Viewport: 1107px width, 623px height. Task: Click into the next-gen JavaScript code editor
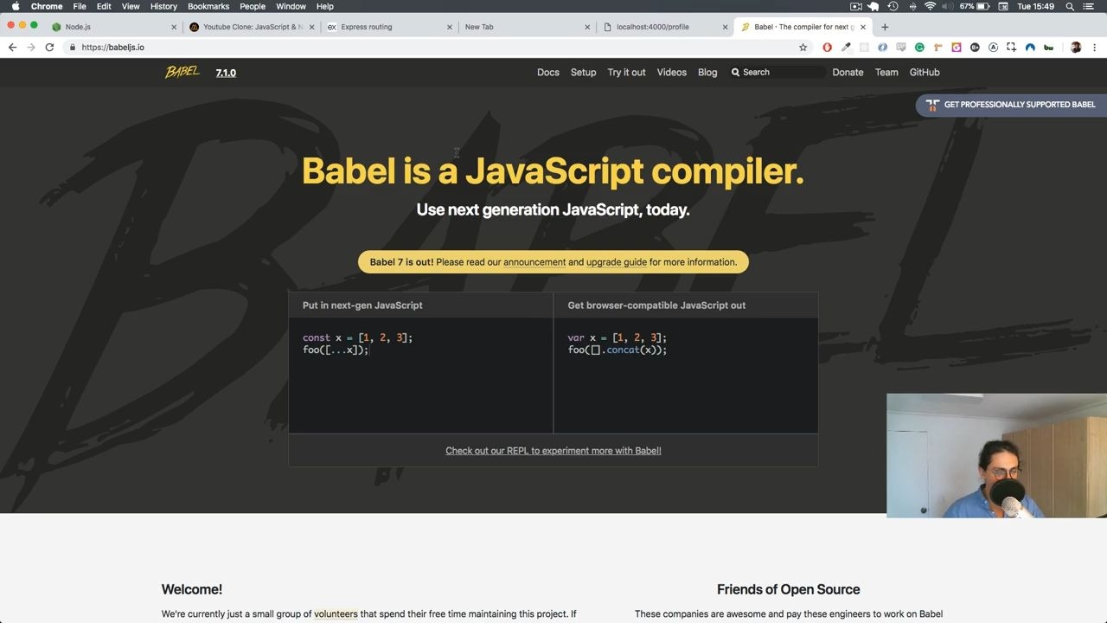[x=420, y=376]
